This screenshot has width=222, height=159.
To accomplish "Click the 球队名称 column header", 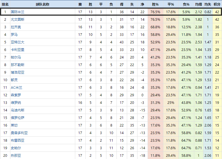I will [x=43, y=4].
